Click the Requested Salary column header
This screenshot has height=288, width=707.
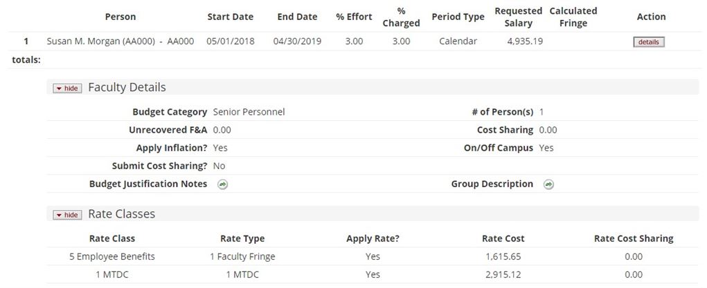click(518, 17)
